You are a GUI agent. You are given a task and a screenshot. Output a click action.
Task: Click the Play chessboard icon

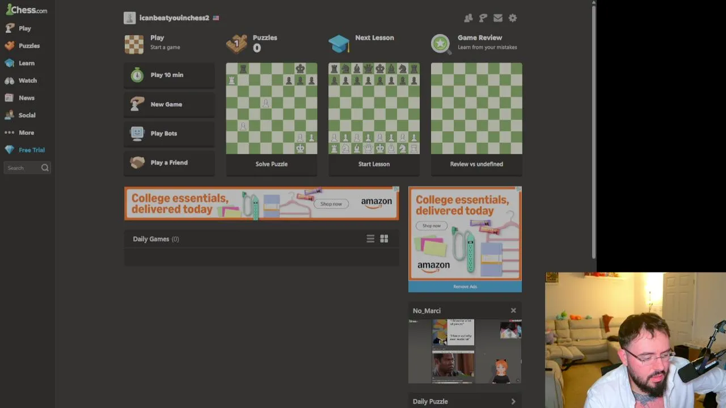tap(134, 44)
